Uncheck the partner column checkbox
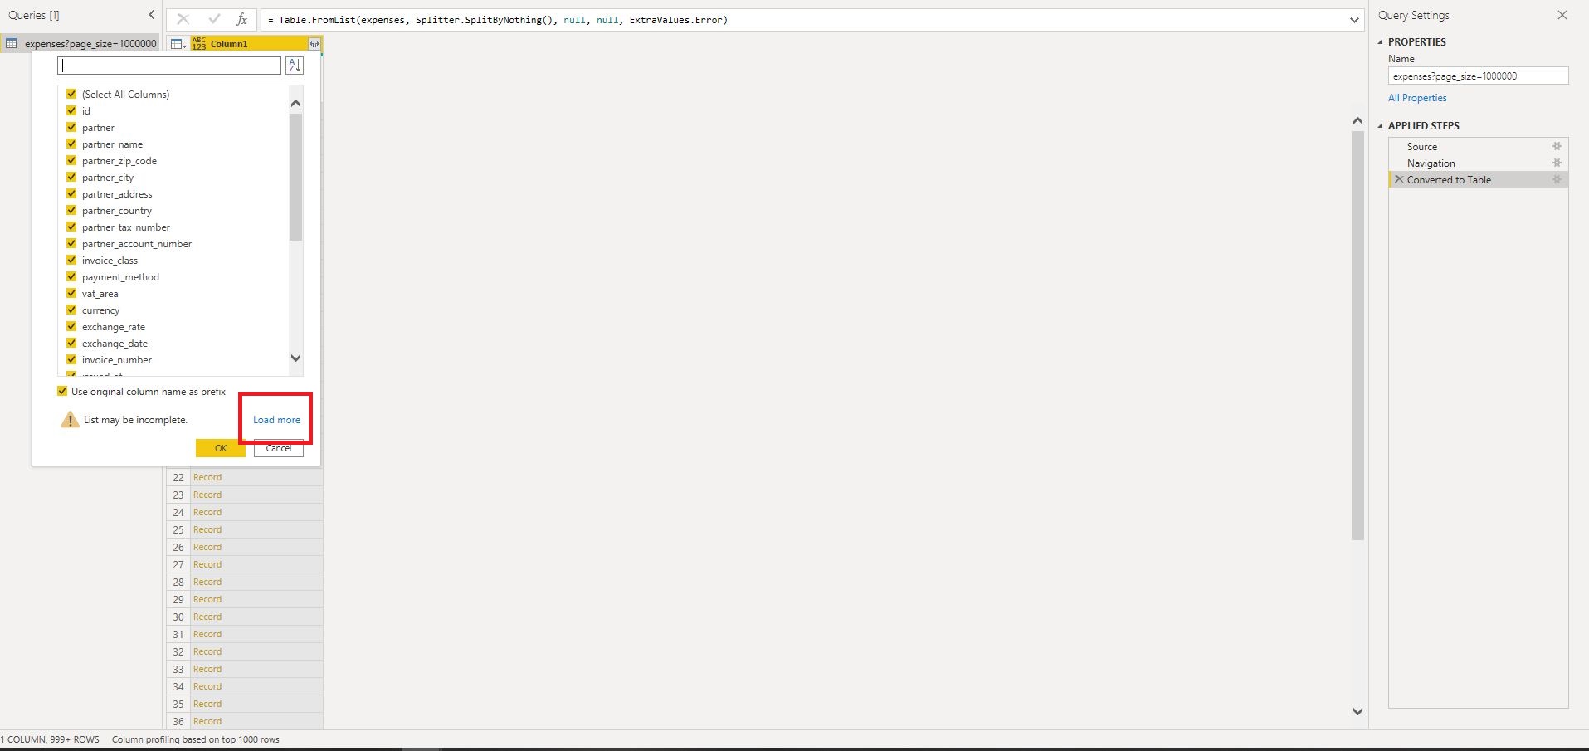Screen dimensions: 1589x751 point(71,127)
